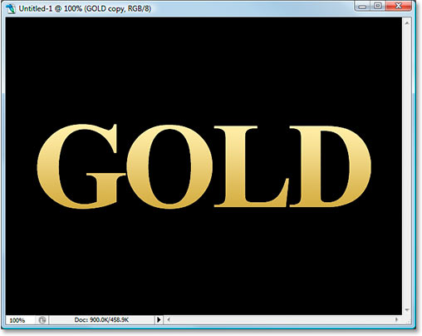Viewport: 422px width, 336px height.
Task: Close the Untitled-1 document window
Action: pos(398,6)
